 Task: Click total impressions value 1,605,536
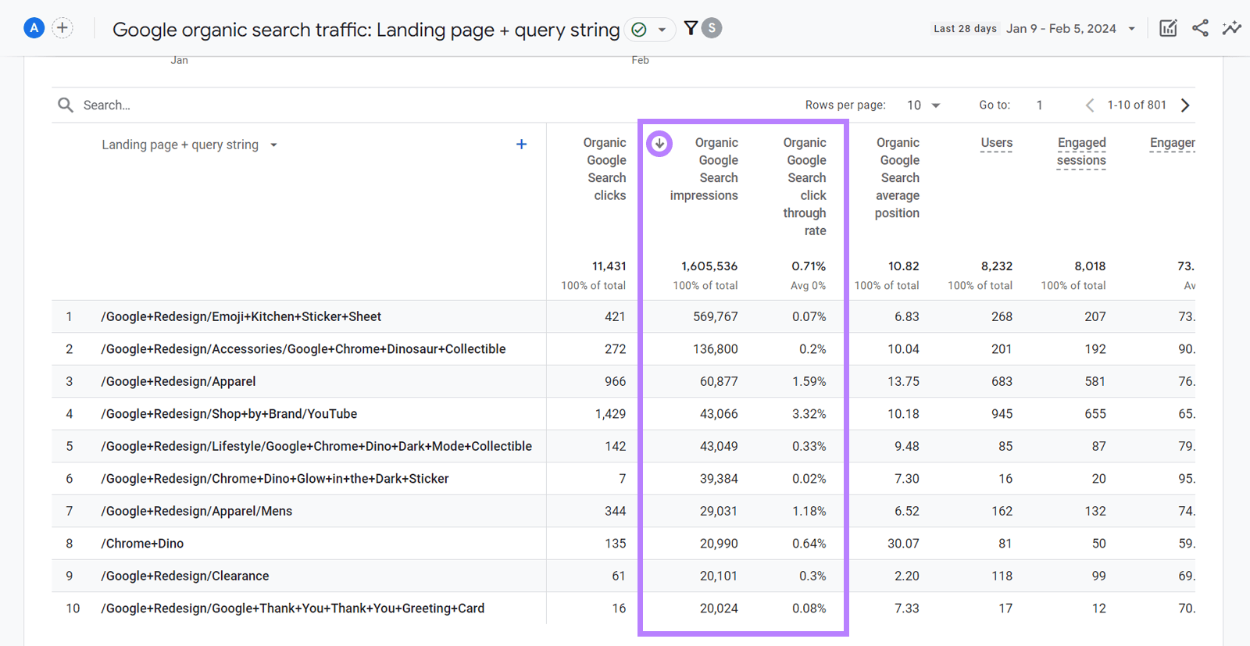[709, 266]
